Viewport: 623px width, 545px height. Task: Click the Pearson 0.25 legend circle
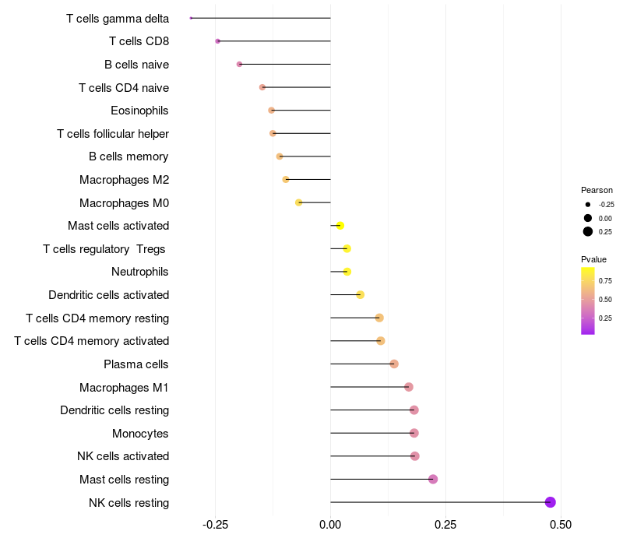(x=588, y=231)
